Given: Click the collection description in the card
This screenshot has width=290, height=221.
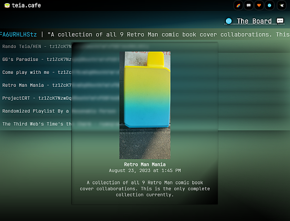Looking at the screenshot, I should pos(145,189).
